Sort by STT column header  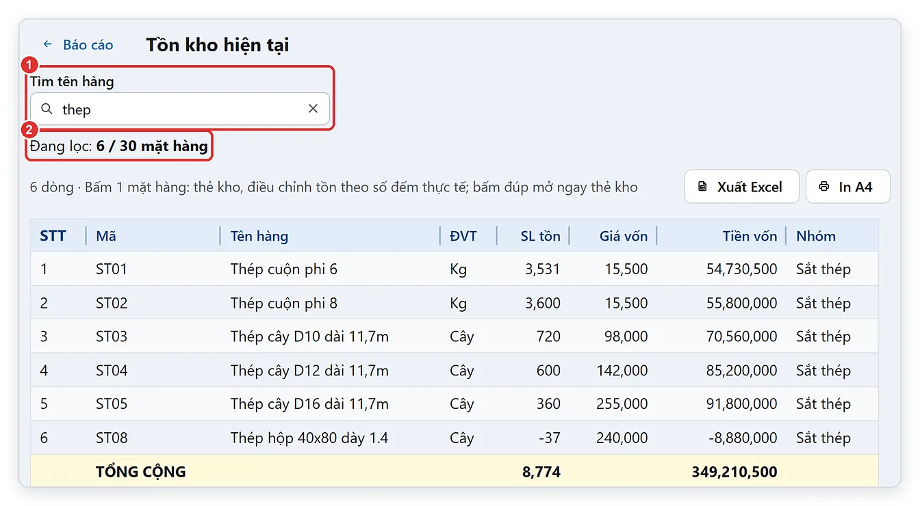tap(53, 236)
